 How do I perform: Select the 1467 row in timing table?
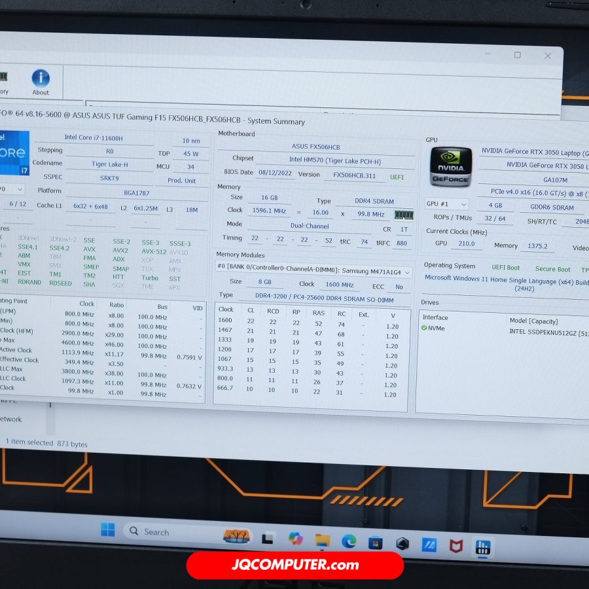pos(308,333)
